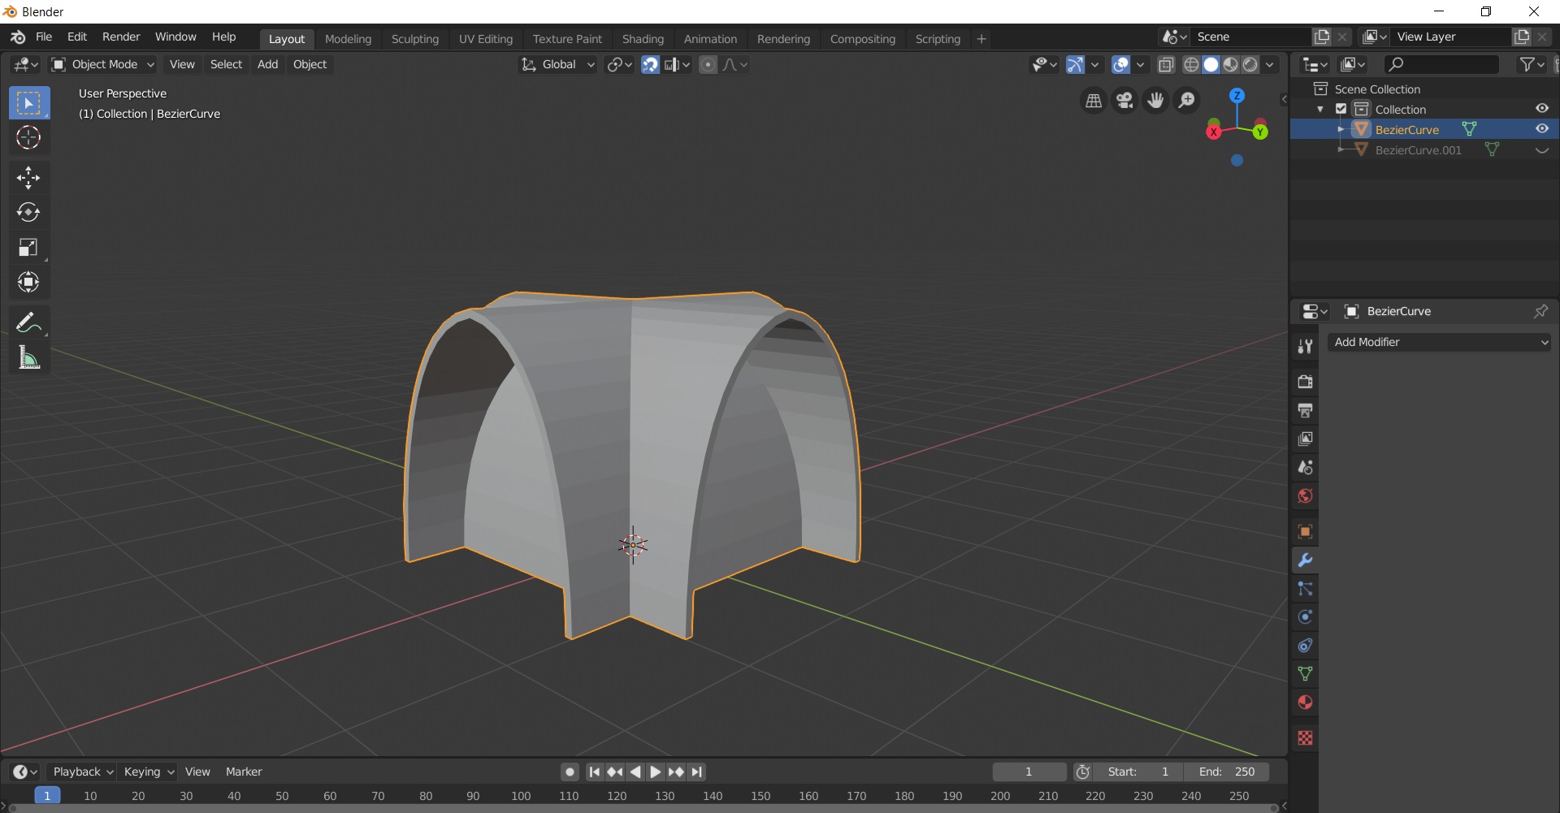The width and height of the screenshot is (1560, 813).
Task: Toggle show overlays button
Action: tap(1121, 64)
